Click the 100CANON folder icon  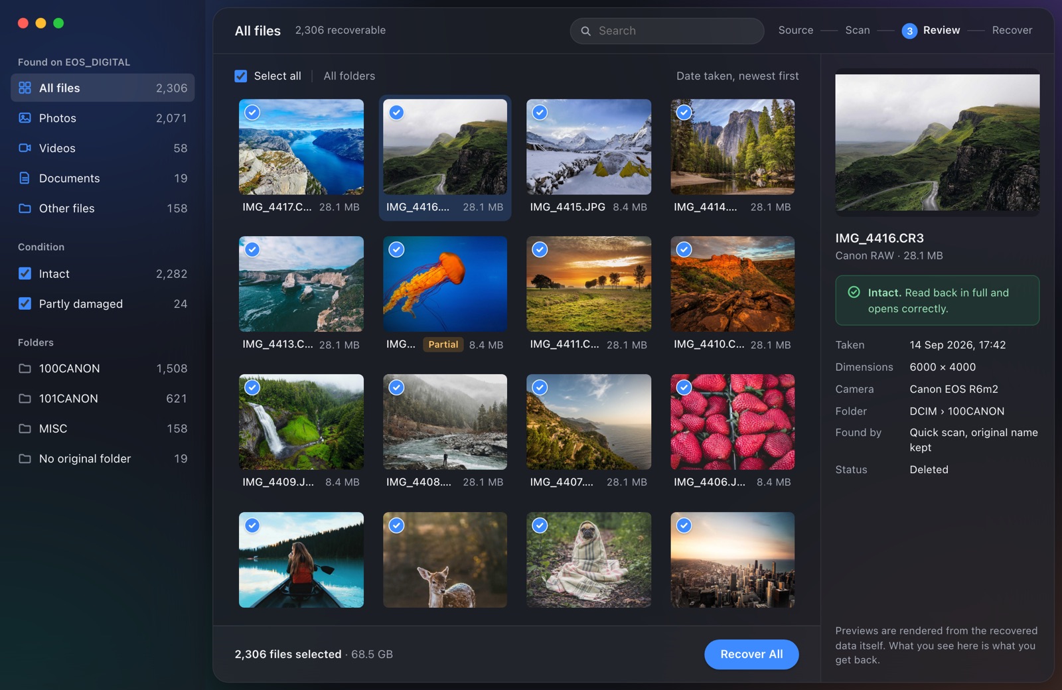click(x=25, y=368)
